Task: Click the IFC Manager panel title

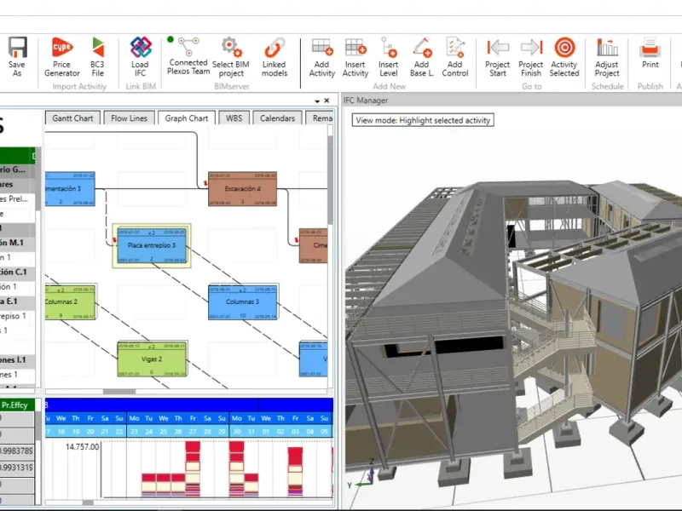Action: pyautogui.click(x=366, y=100)
